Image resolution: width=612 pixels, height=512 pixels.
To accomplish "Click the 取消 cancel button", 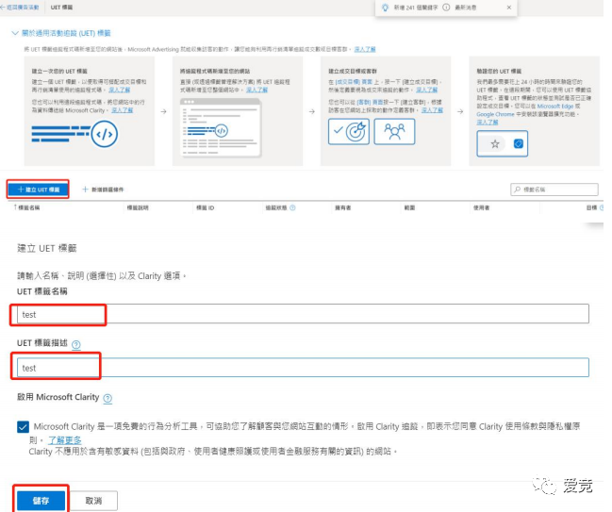I will [93, 501].
